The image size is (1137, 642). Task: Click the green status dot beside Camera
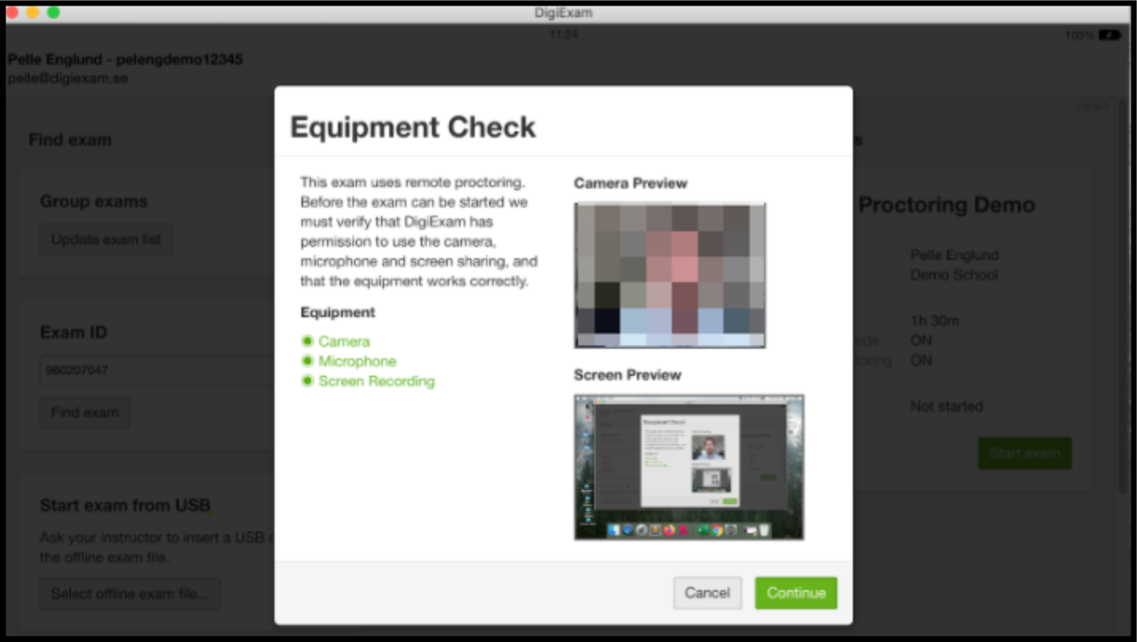coord(308,342)
